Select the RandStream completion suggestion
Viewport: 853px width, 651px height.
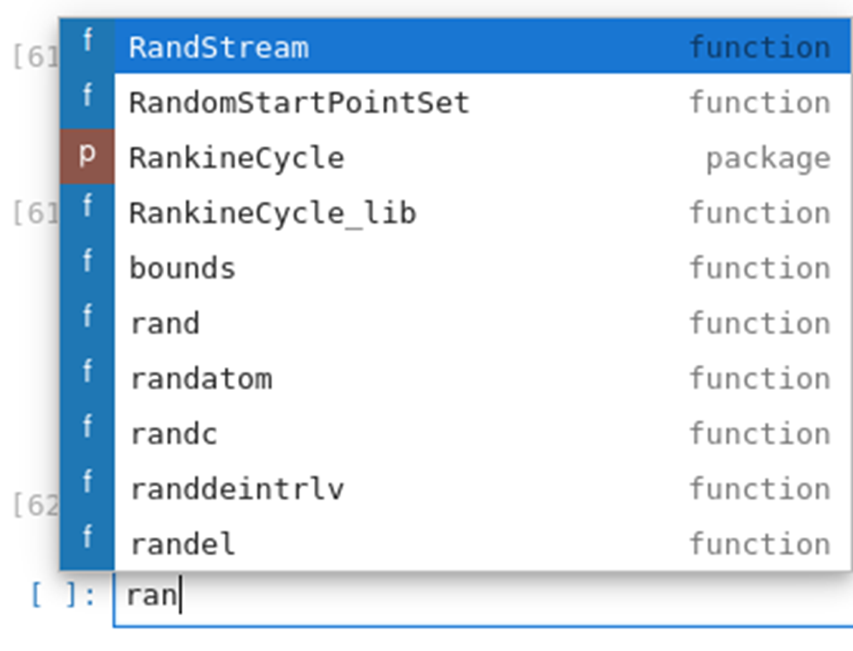pyautogui.click(x=219, y=47)
